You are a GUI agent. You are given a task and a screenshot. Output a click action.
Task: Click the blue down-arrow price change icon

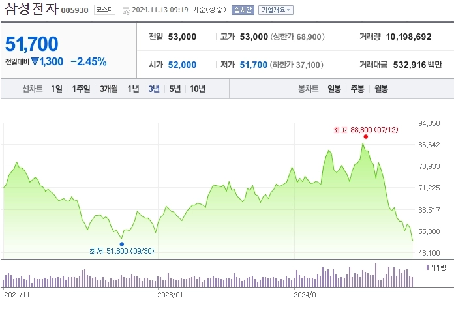coord(35,62)
